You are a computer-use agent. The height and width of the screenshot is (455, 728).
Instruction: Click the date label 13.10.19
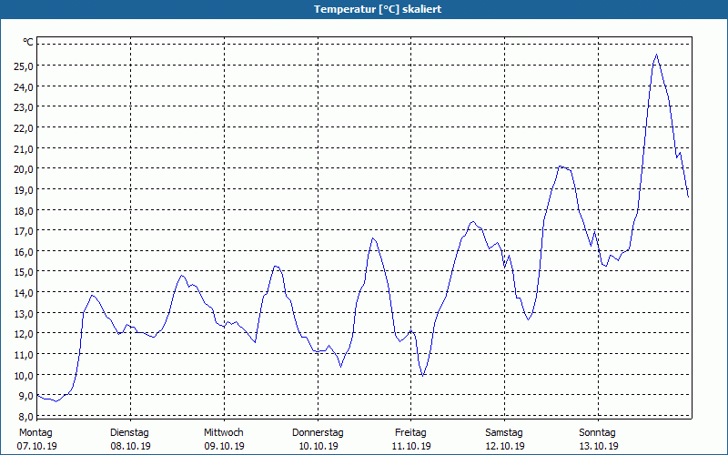(x=599, y=446)
